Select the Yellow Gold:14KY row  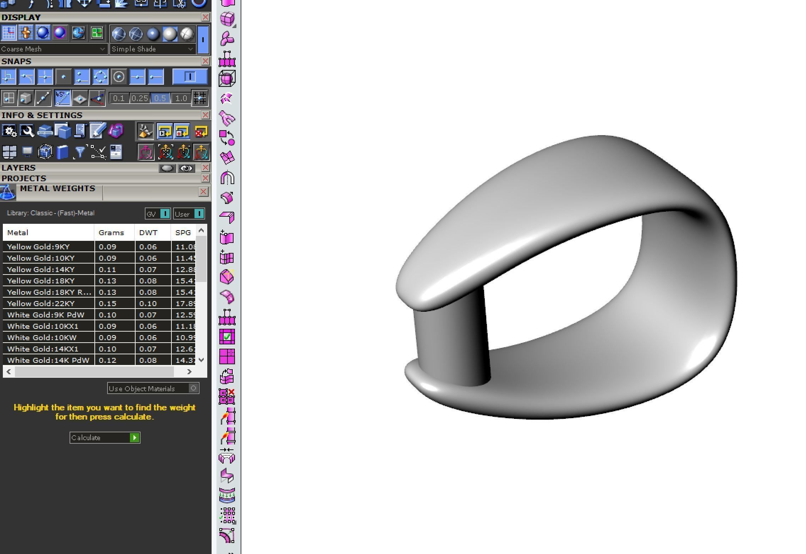pos(99,270)
